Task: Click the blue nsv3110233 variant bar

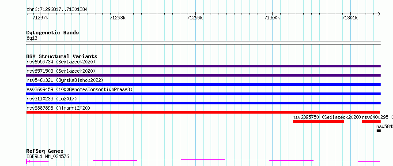Action: (203, 103)
